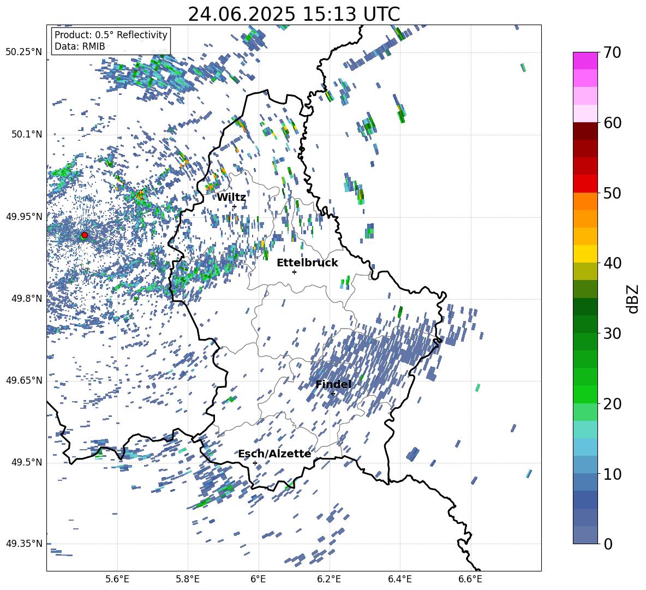Click the 49.8°N latitude label

[27, 299]
